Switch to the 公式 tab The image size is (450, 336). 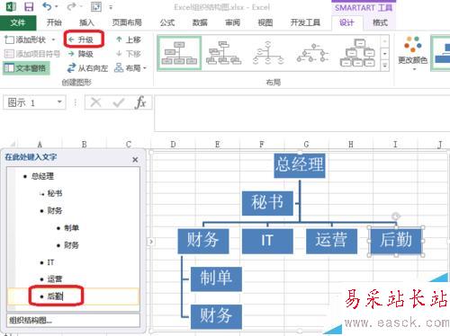[167, 22]
